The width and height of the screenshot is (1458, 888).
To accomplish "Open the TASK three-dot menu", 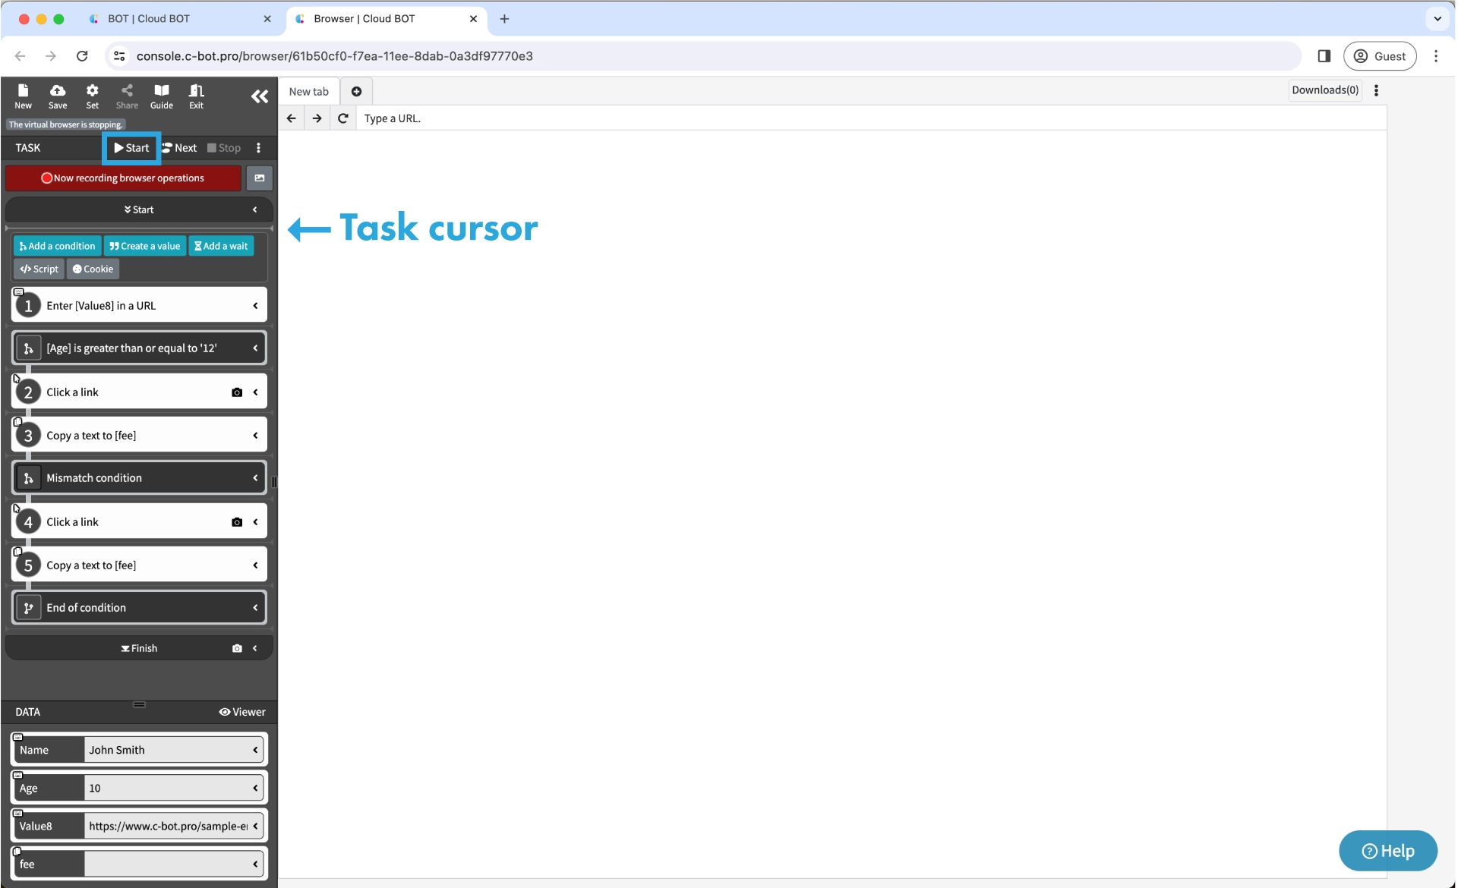I will pos(258,148).
